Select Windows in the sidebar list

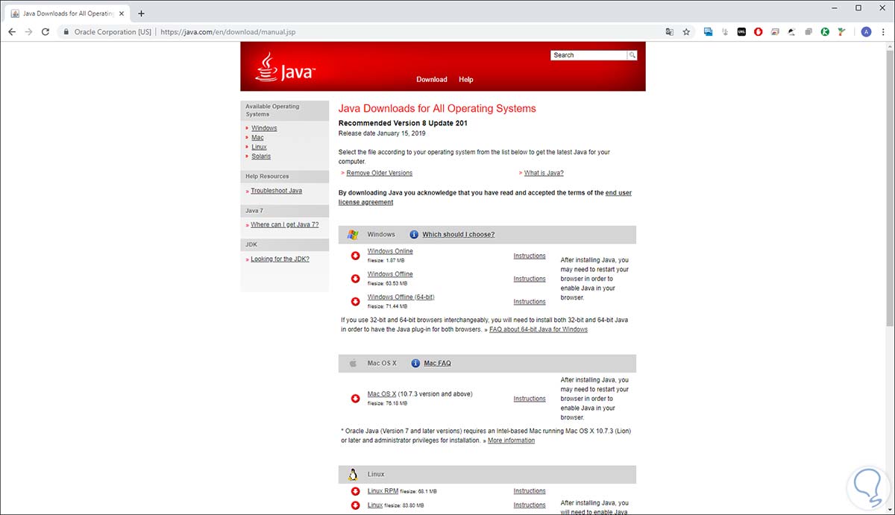point(264,128)
